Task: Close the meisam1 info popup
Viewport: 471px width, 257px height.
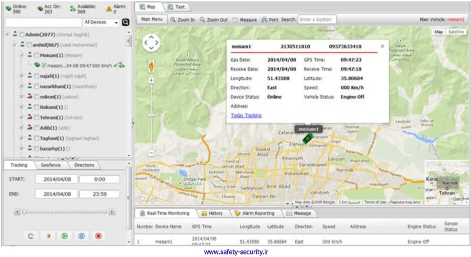Action: pyautogui.click(x=382, y=46)
